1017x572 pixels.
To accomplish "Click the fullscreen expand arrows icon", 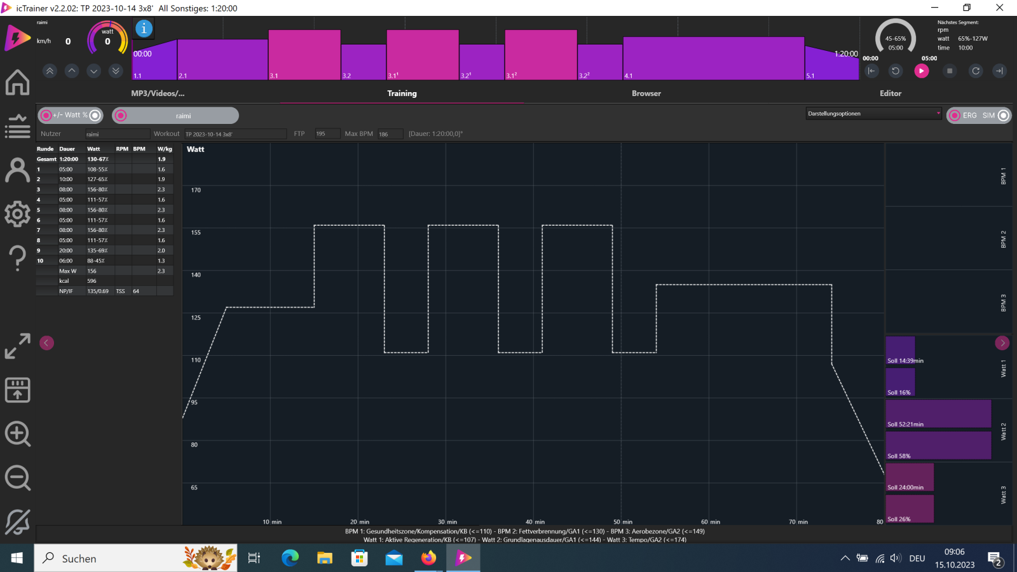I will click(17, 346).
